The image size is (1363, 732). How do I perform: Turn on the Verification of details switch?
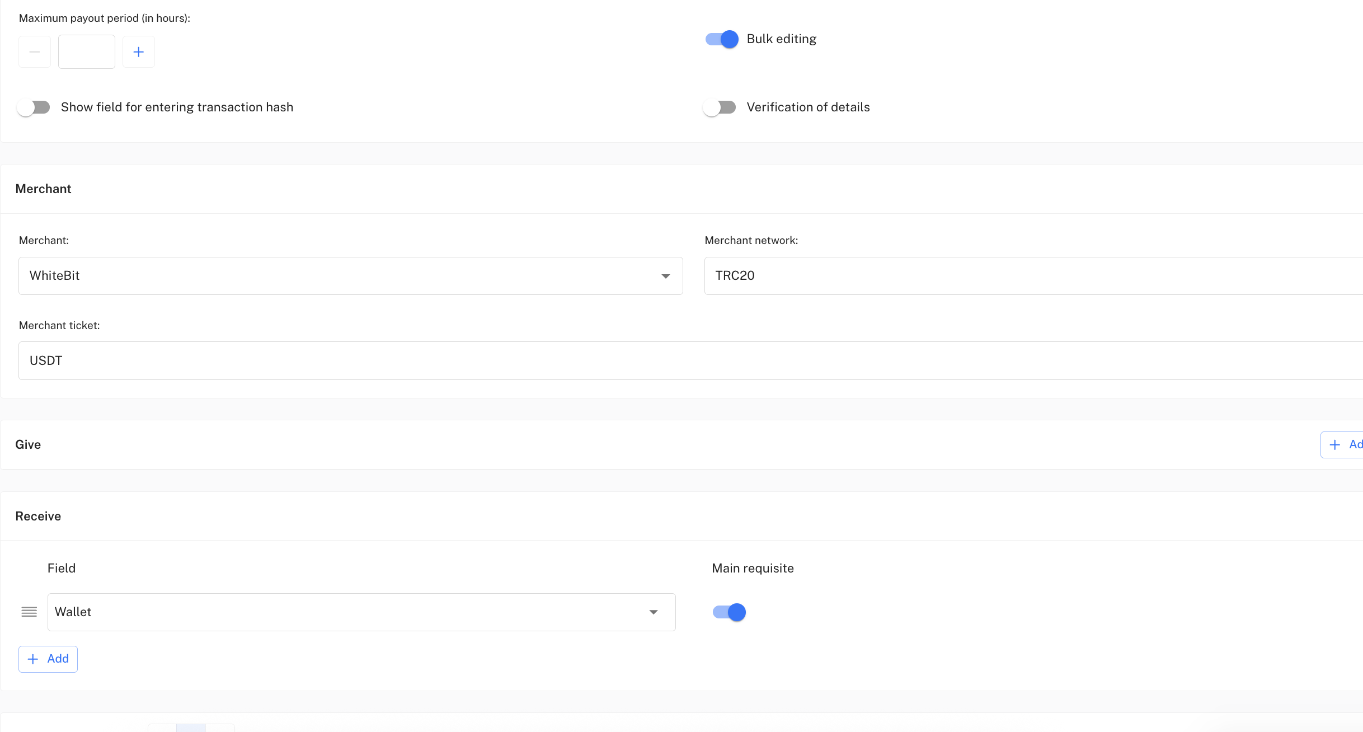pyautogui.click(x=720, y=107)
